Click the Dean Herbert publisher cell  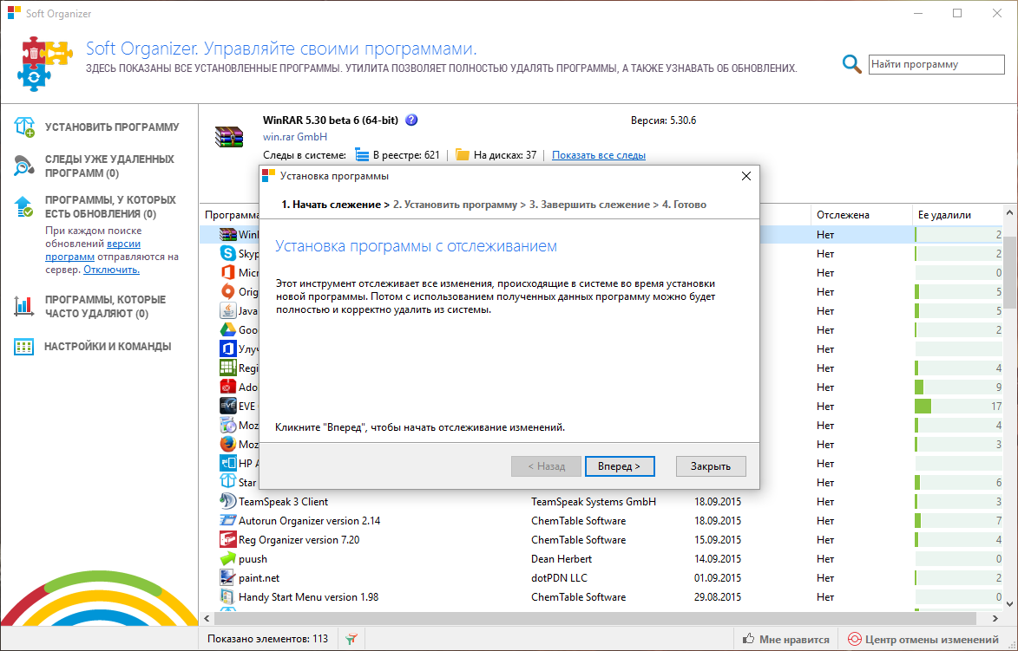(x=561, y=559)
